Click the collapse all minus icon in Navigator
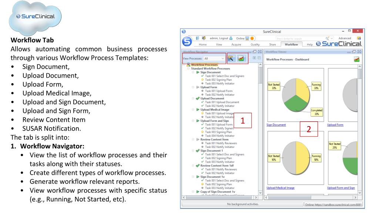 [x=259, y=58]
